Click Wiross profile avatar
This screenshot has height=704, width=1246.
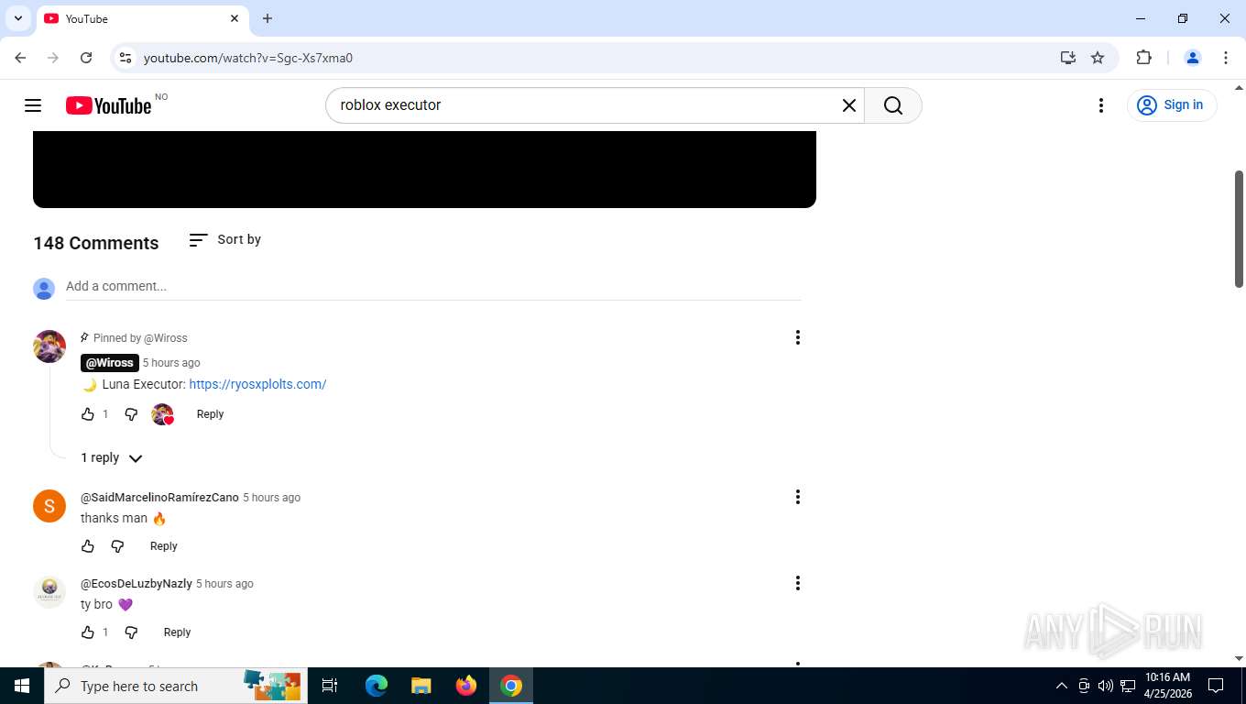point(49,346)
